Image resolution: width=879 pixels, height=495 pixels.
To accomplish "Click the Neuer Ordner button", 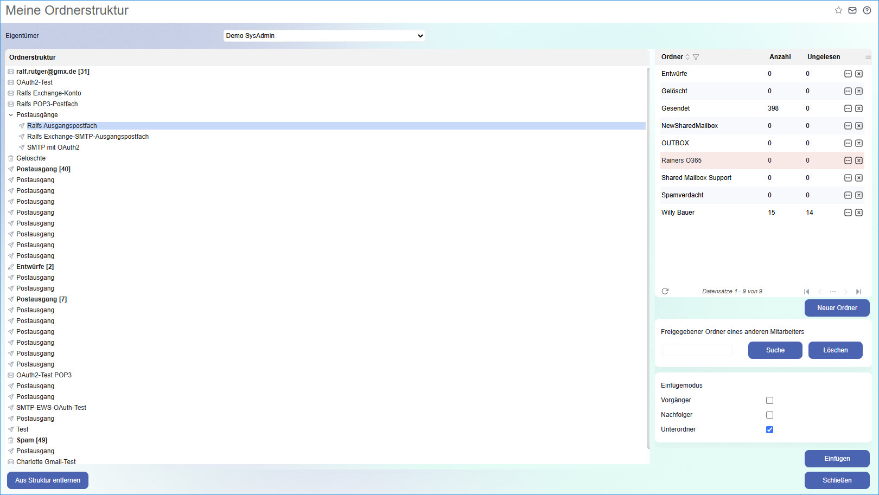I will coord(837,308).
